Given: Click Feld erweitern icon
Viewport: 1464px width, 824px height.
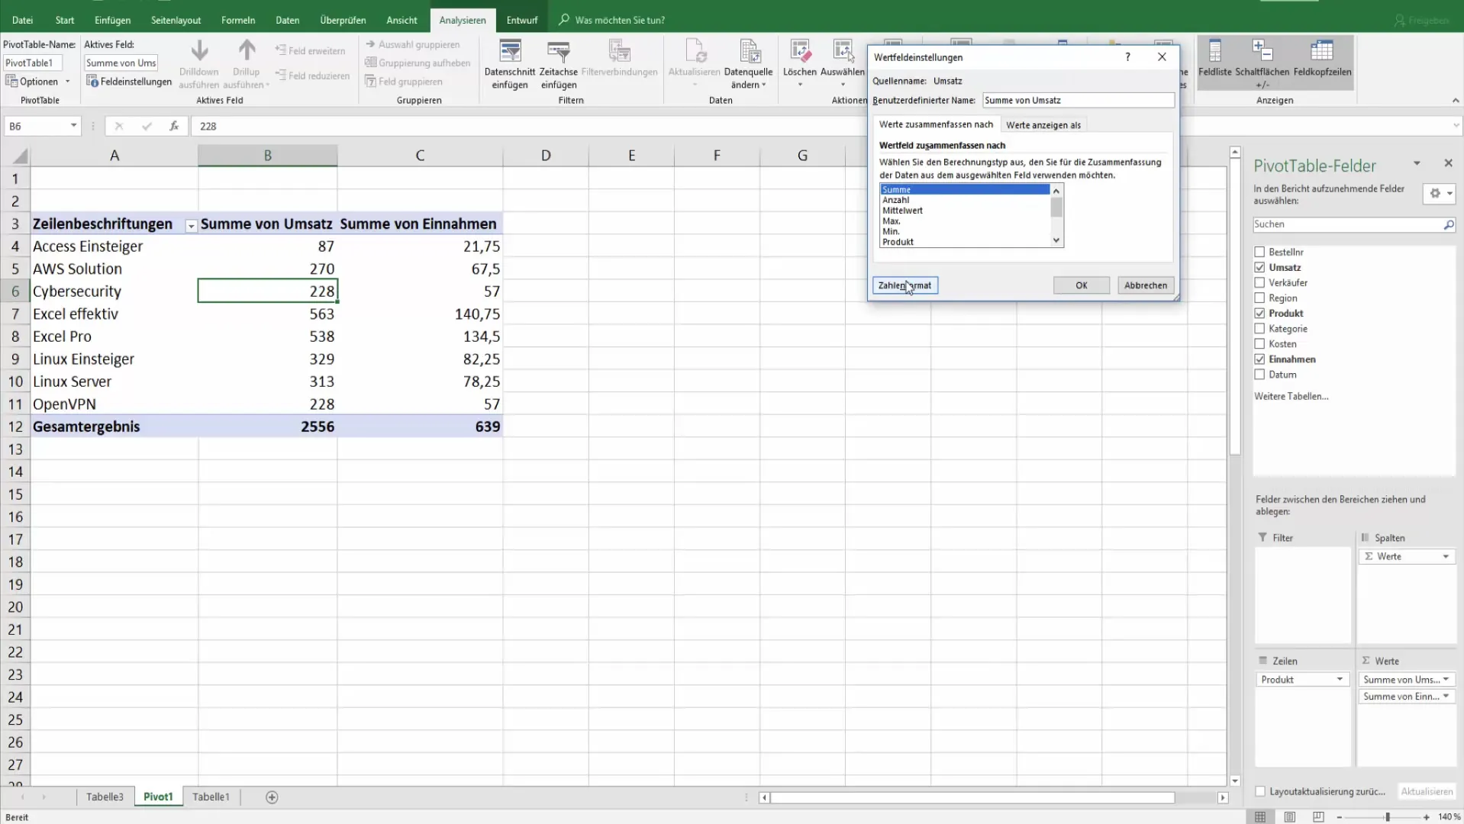Looking at the screenshot, I should coord(281,50).
